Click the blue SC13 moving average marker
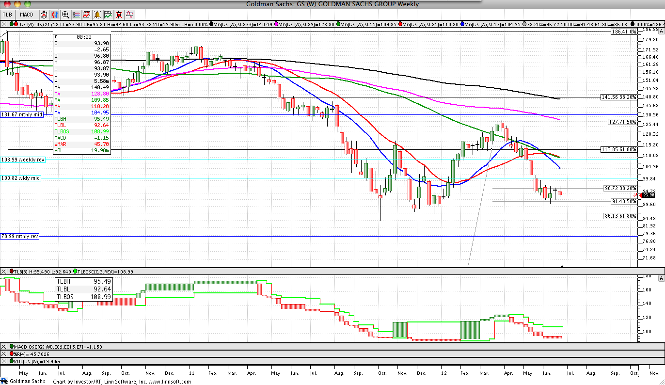 (463, 24)
